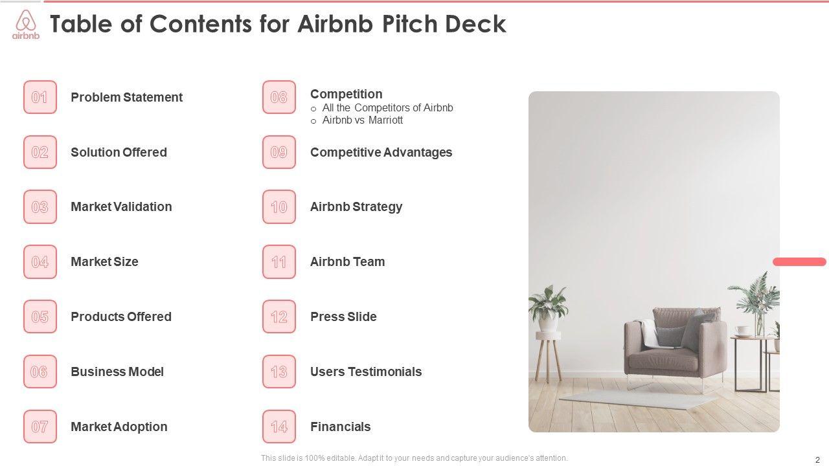The width and height of the screenshot is (829, 466).
Task: Open the Problem Statement section
Action: point(126,97)
